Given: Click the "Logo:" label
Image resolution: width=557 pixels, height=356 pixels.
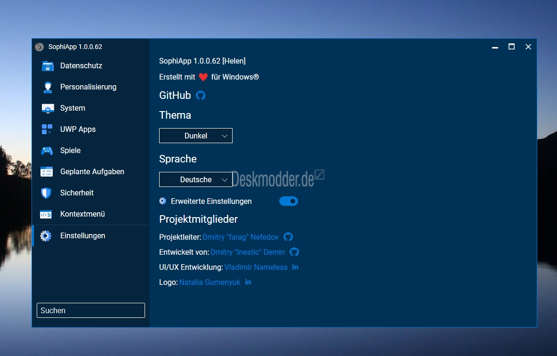Looking at the screenshot, I should coord(169,283).
